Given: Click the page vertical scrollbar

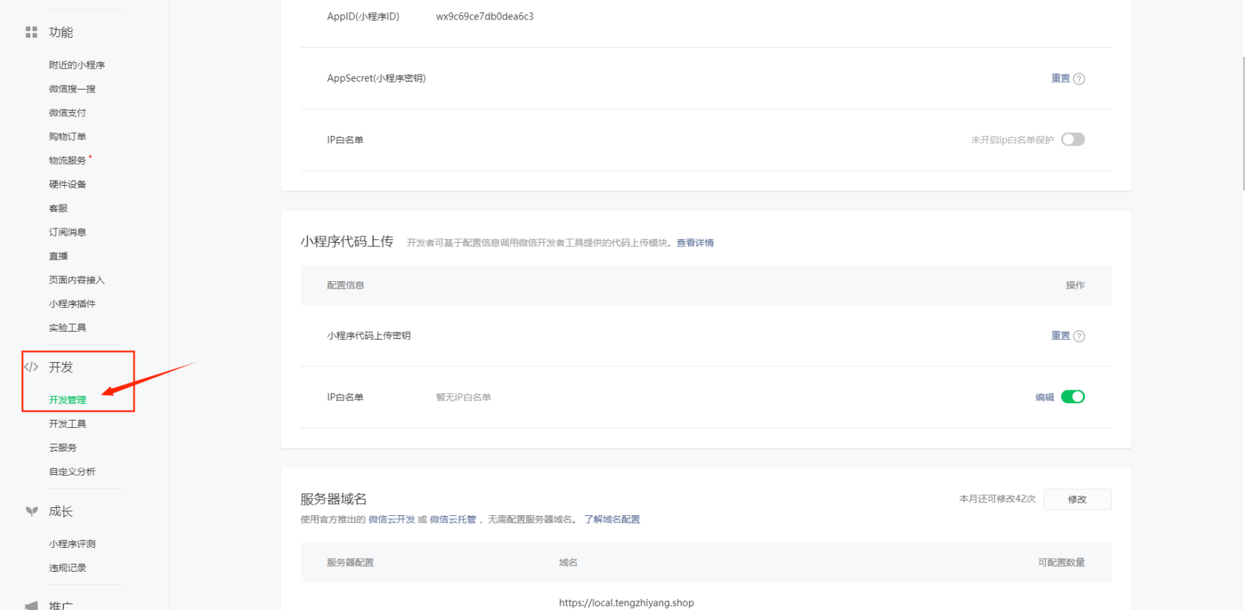Looking at the screenshot, I should pos(1243,123).
